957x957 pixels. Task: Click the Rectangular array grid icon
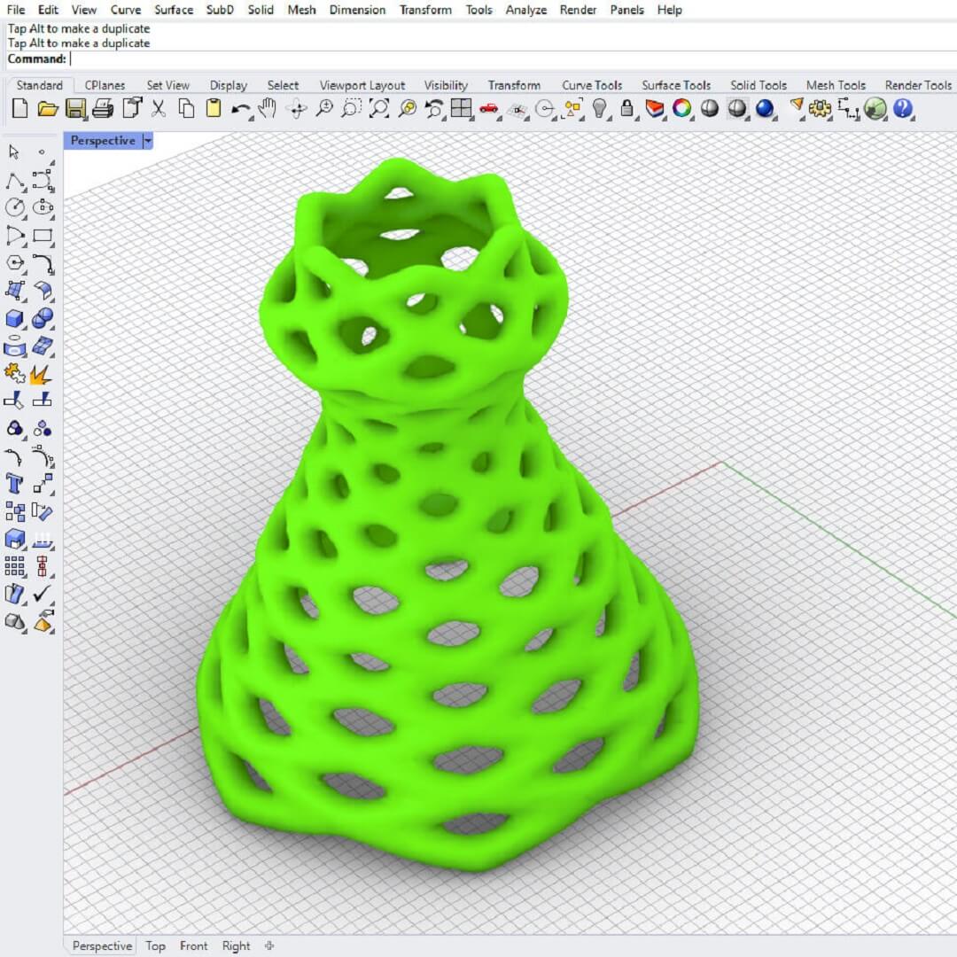(15, 566)
